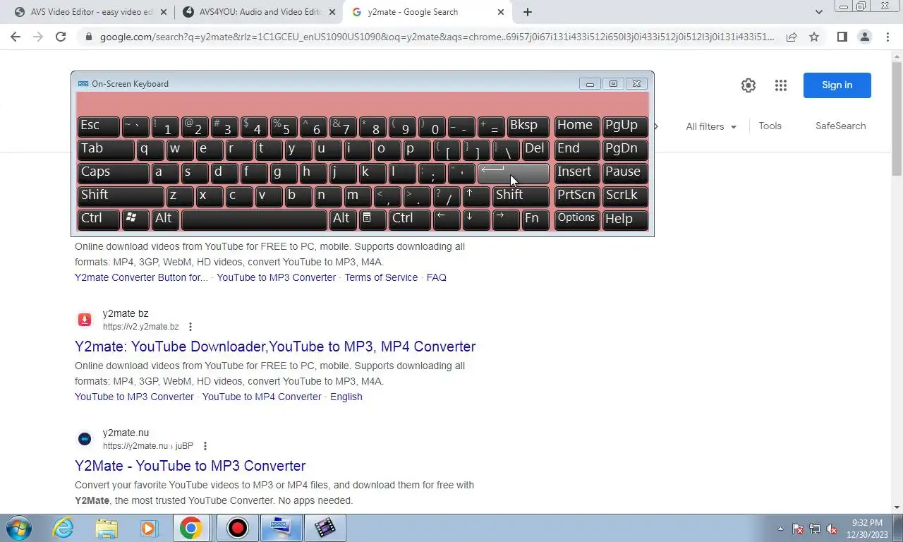Toggle right Ctrl key on keyboard

pos(409,219)
